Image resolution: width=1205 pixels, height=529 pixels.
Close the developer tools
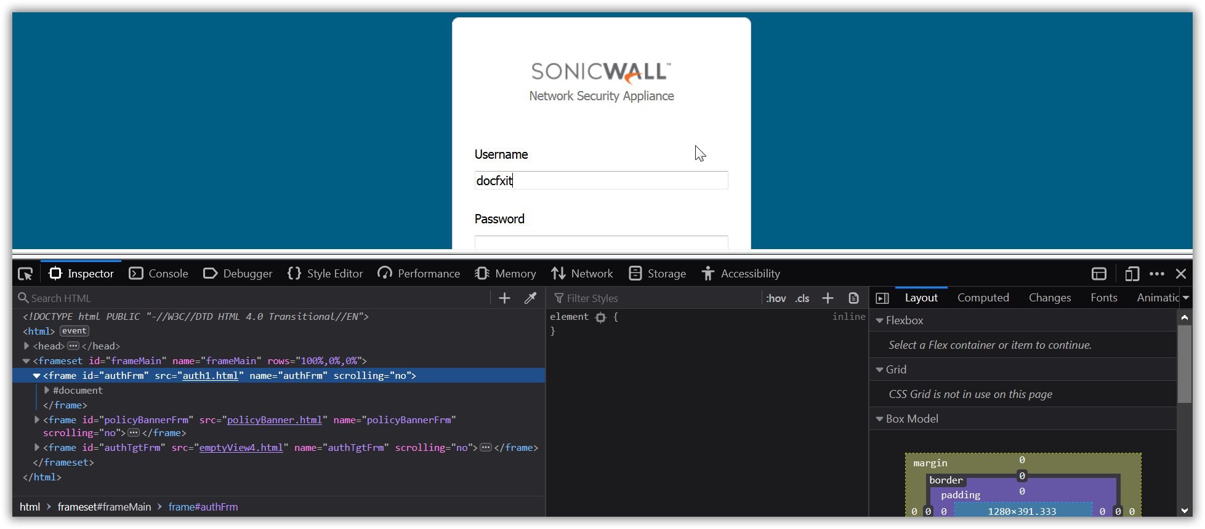coord(1181,274)
